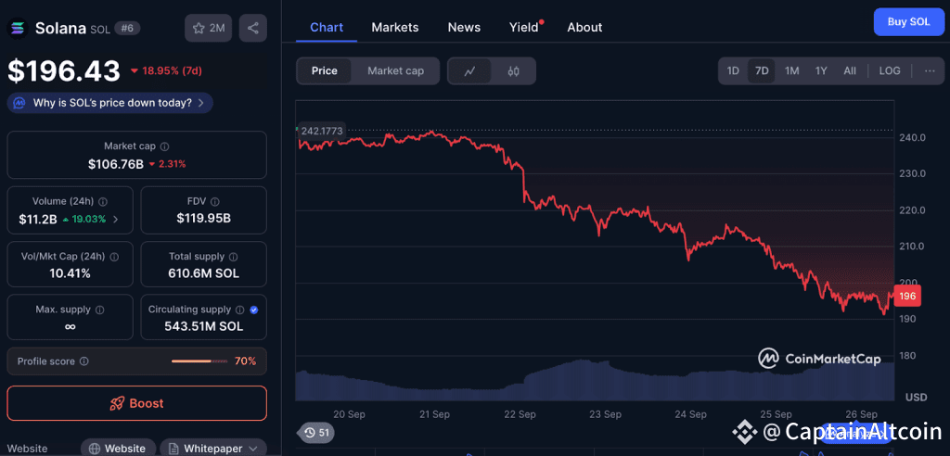The height and width of the screenshot is (456, 950).
Task: Click Vol/Mkt Cap (24h) info icon
Action: coord(114,257)
